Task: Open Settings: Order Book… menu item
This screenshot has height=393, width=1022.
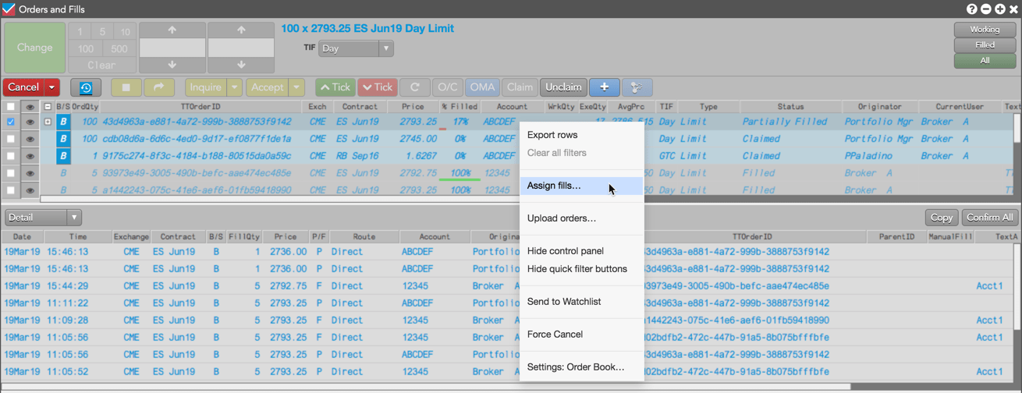Action: point(582,367)
